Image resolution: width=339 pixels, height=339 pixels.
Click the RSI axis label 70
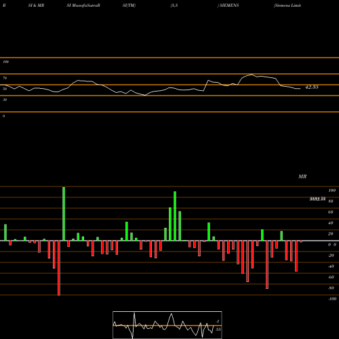coord(5,78)
